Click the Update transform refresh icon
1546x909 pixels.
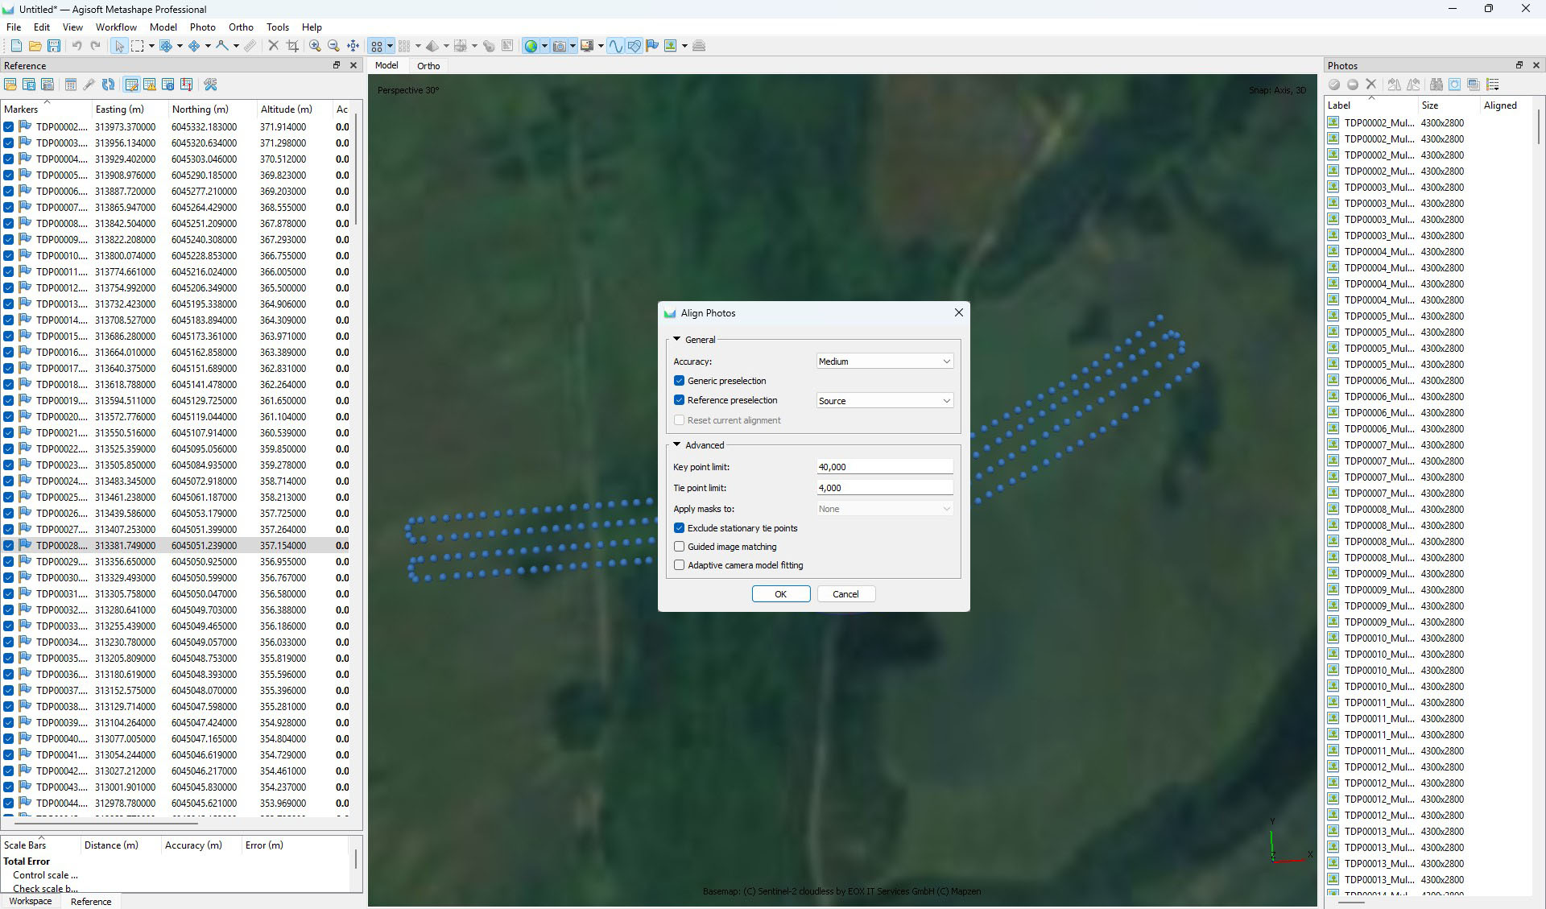click(108, 85)
